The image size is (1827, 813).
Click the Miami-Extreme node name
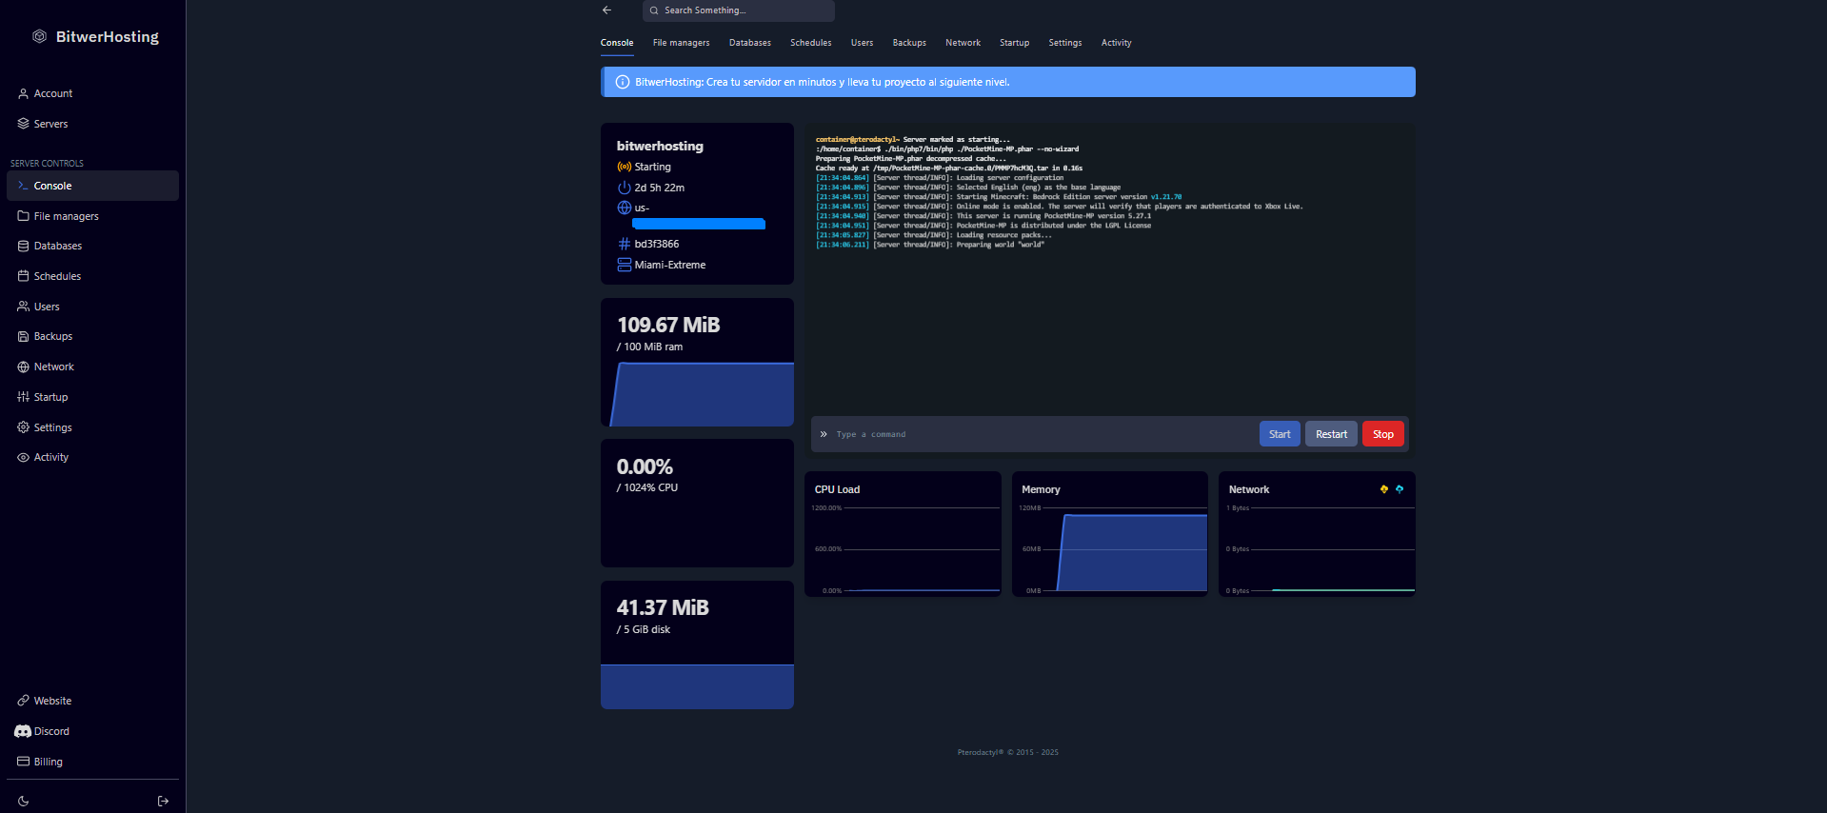(670, 265)
